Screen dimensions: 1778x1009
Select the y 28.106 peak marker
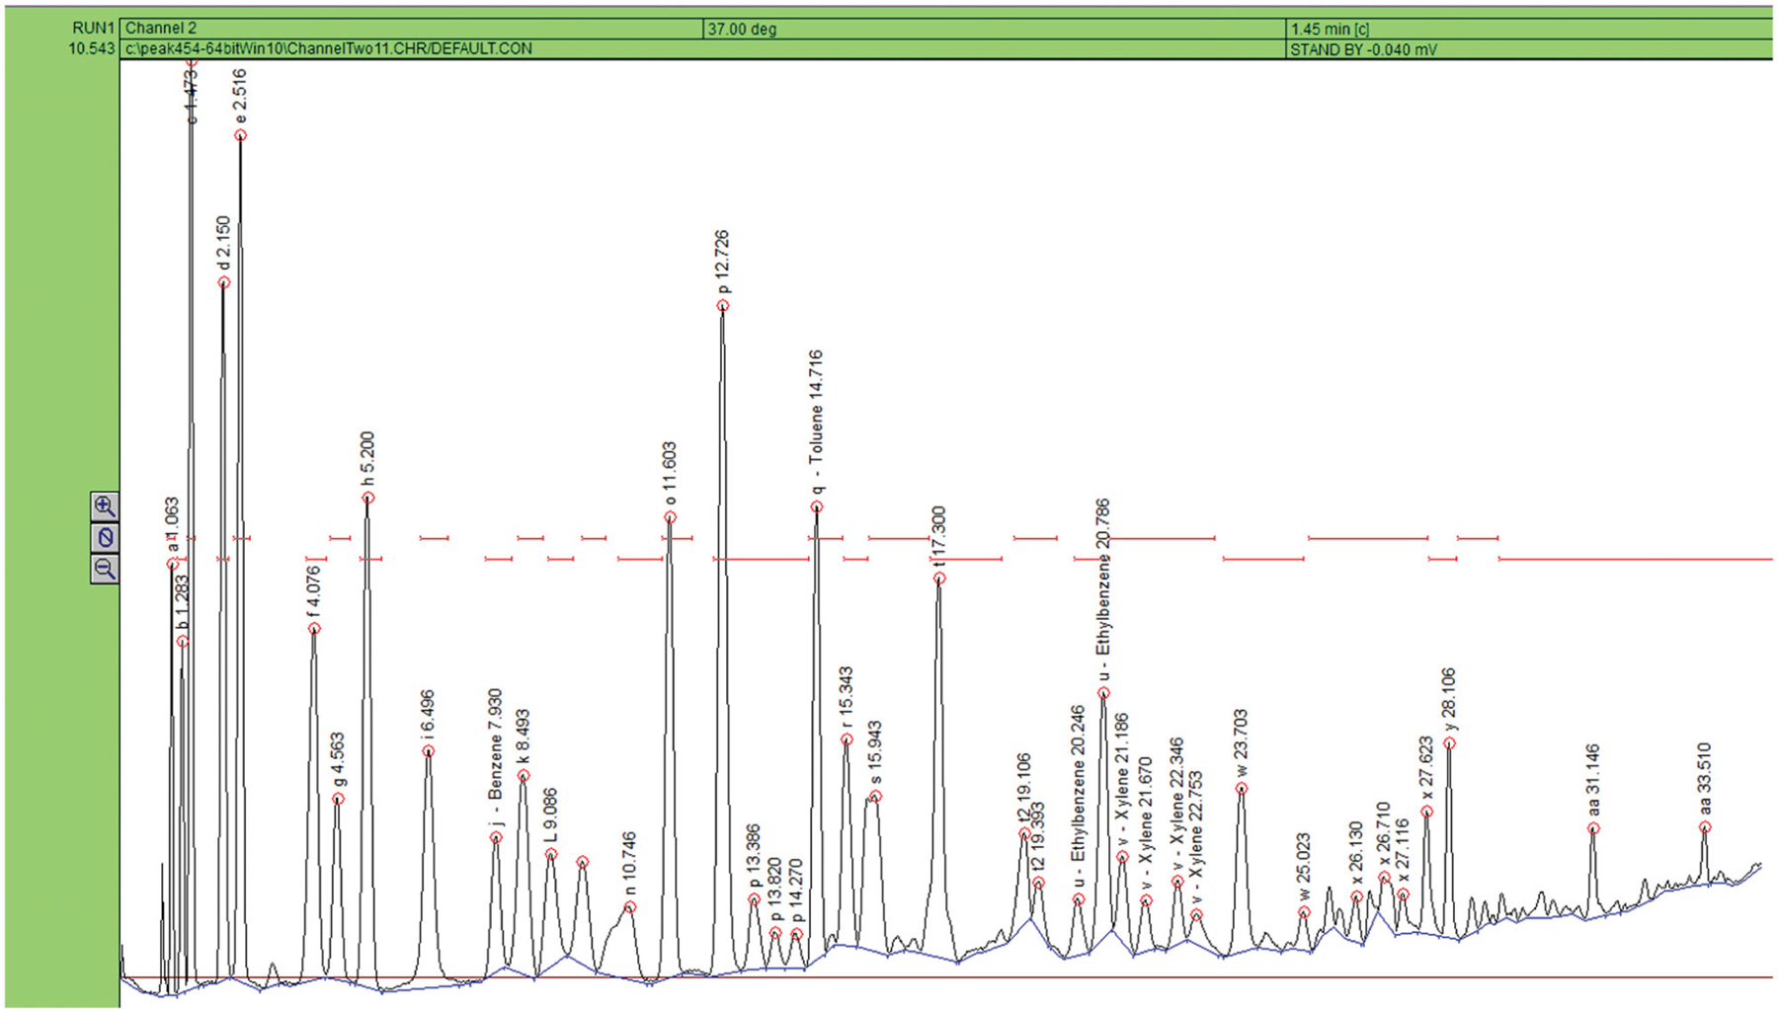click(x=1449, y=743)
